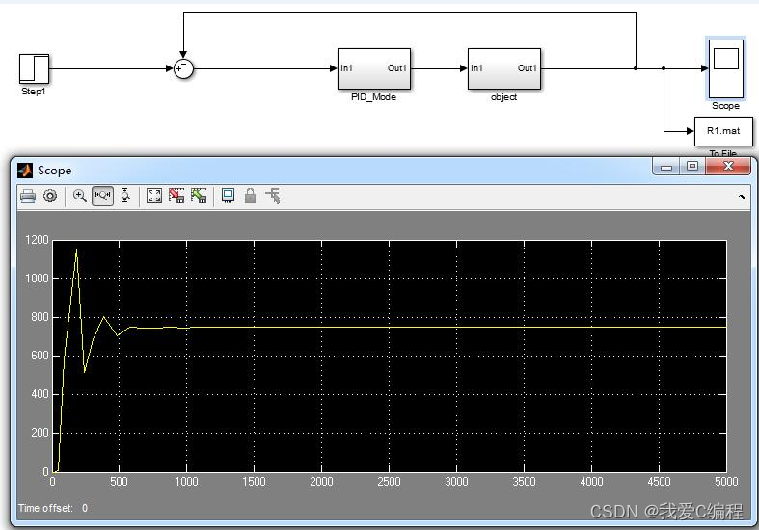Toggle Floating scope mode
Image resolution: width=759 pixels, height=530 pixels.
click(x=228, y=196)
